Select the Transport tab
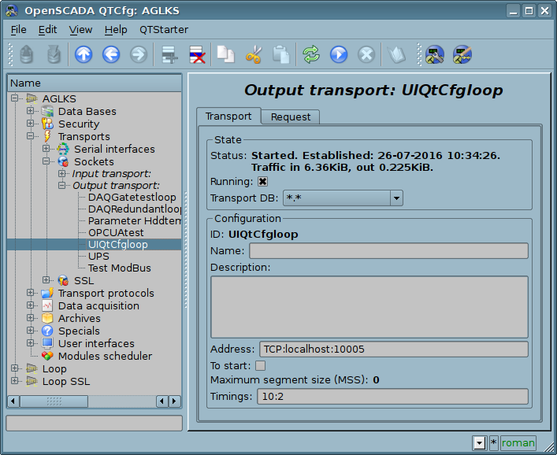Image resolution: width=557 pixels, height=455 pixels. 228,116
